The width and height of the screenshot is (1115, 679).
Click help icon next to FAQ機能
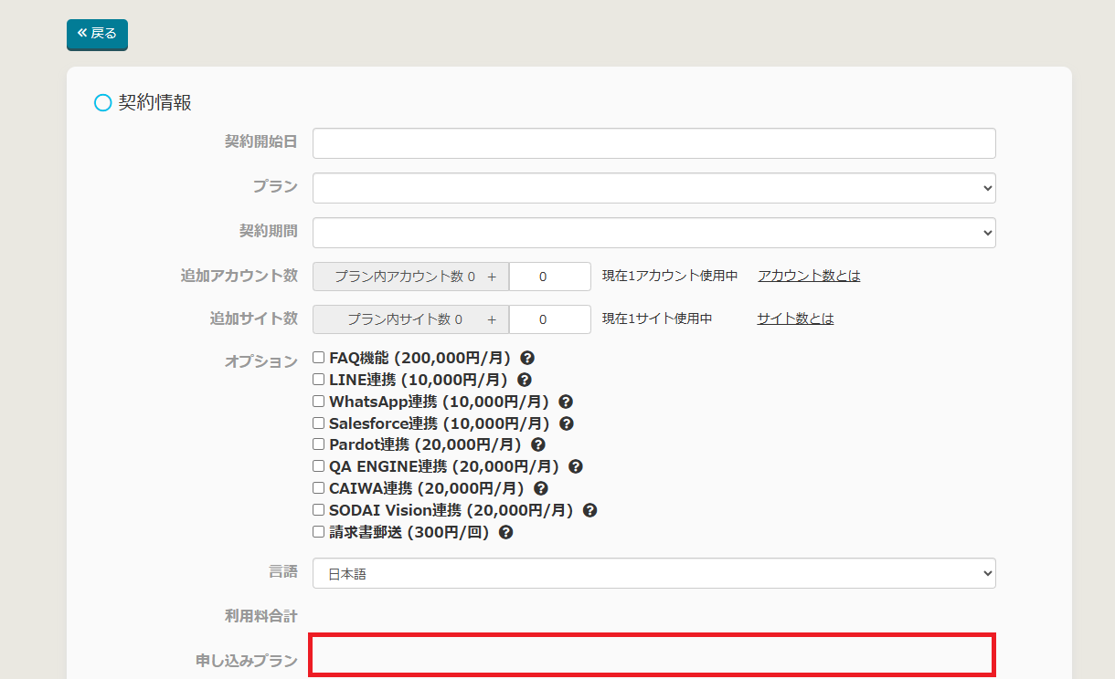coord(527,359)
